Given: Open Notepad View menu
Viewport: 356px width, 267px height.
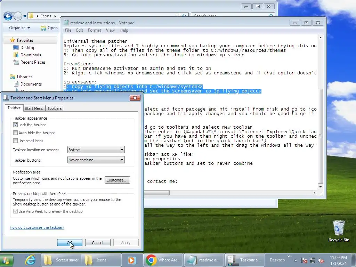Looking at the screenshot, I should click(110, 30).
